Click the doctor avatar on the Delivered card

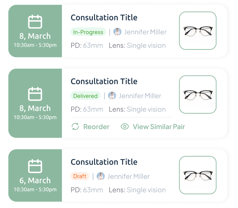pos(112,96)
